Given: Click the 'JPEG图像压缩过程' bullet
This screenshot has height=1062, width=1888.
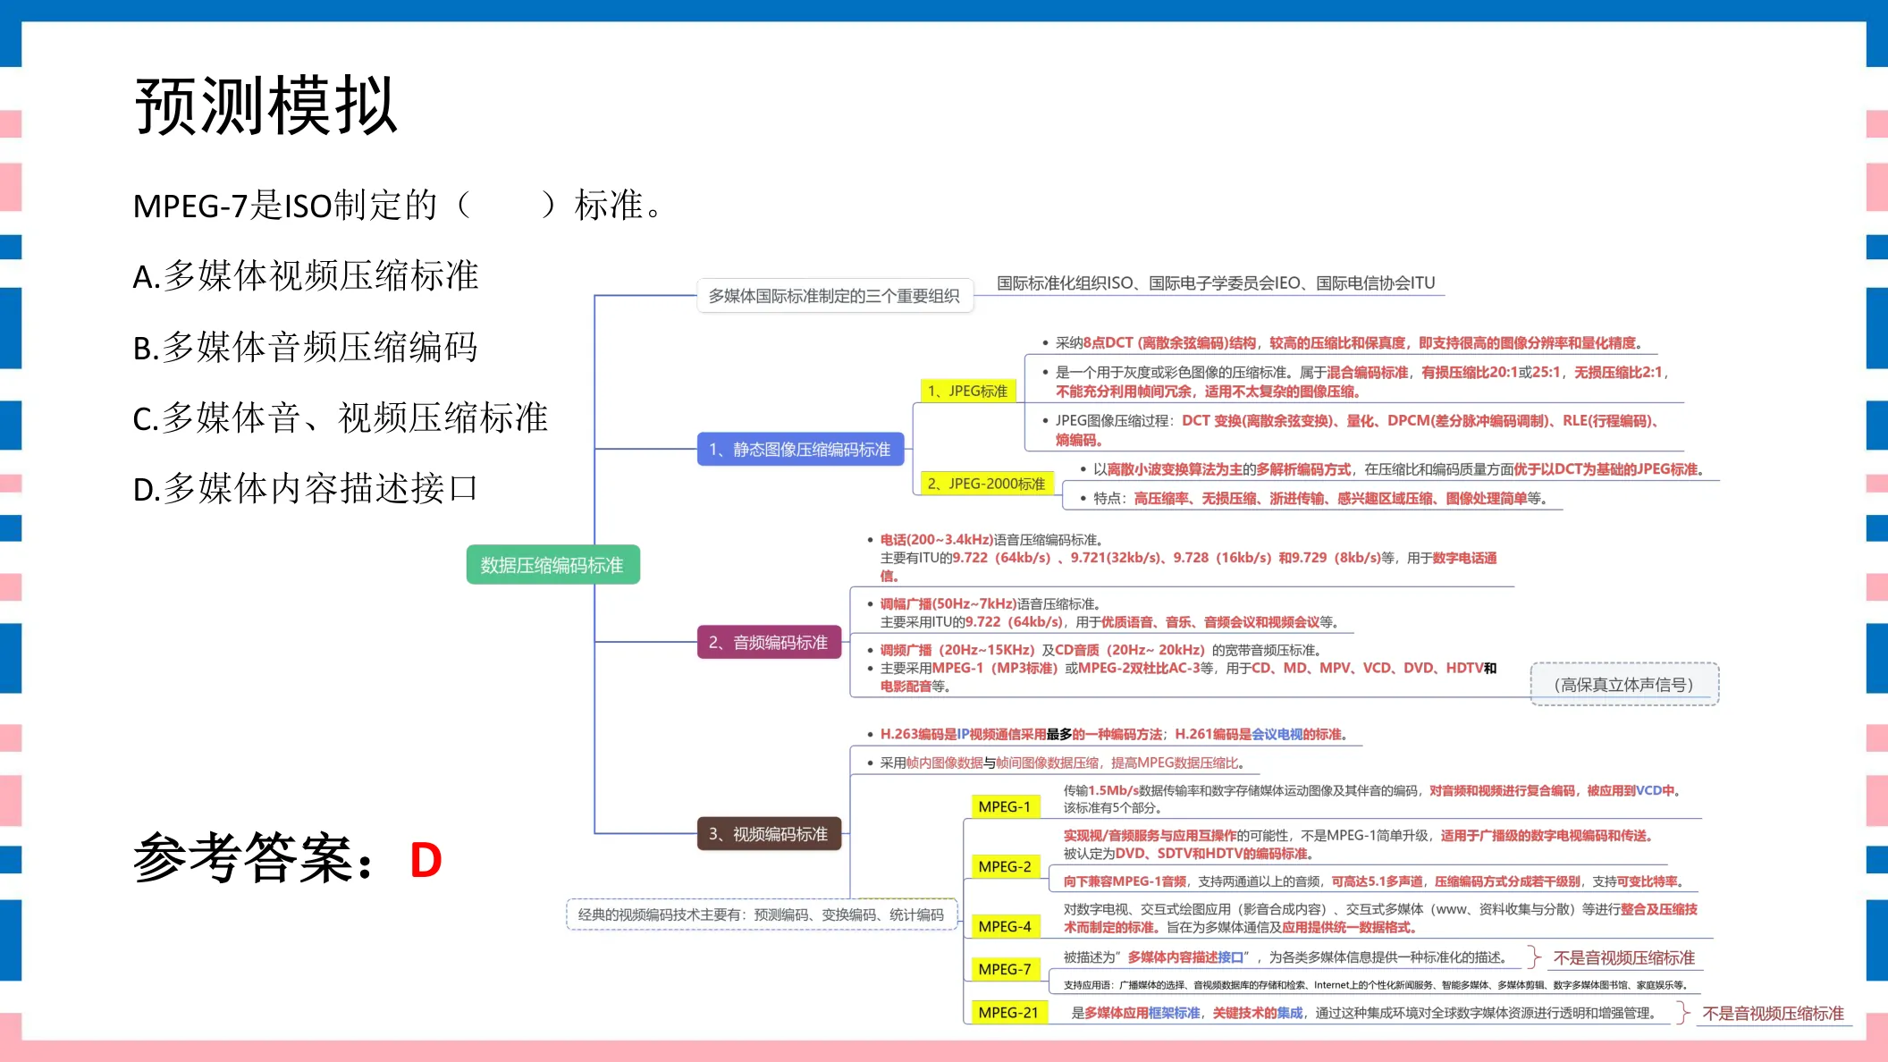Looking at the screenshot, I should tap(1353, 430).
